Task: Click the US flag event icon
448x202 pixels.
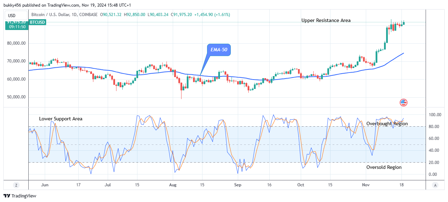Action: [404, 103]
